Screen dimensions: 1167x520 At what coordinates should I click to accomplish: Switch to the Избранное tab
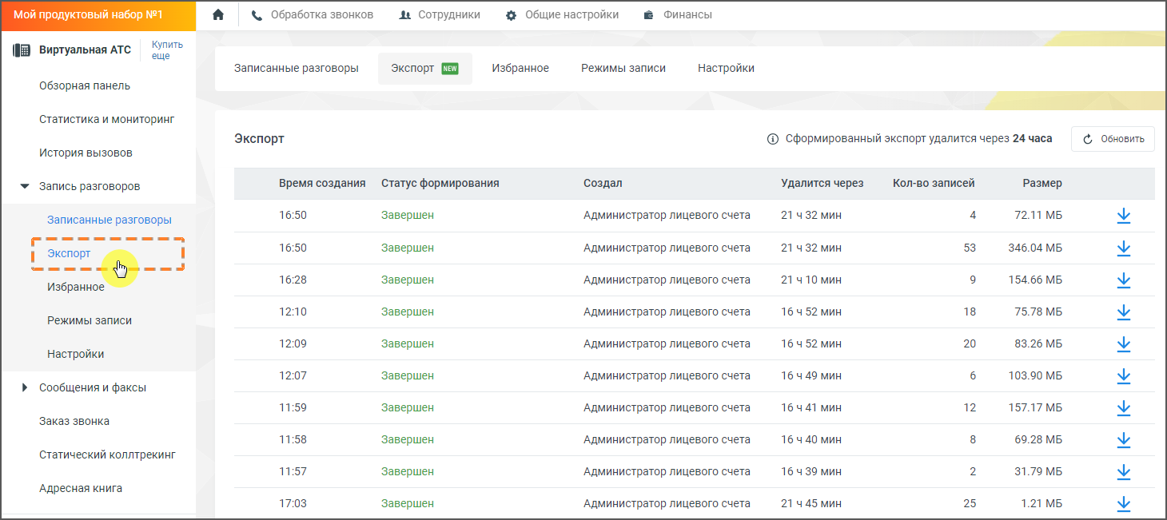520,68
